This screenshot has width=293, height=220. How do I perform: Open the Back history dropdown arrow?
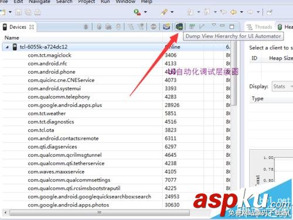pos(241,12)
